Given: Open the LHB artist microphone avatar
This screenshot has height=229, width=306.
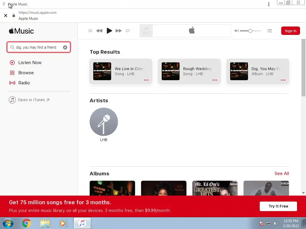Looking at the screenshot, I should tap(104, 122).
